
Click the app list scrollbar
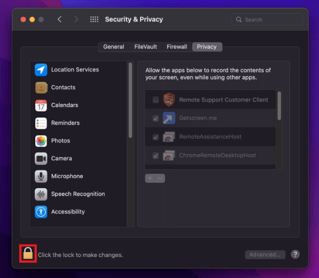coord(279,106)
